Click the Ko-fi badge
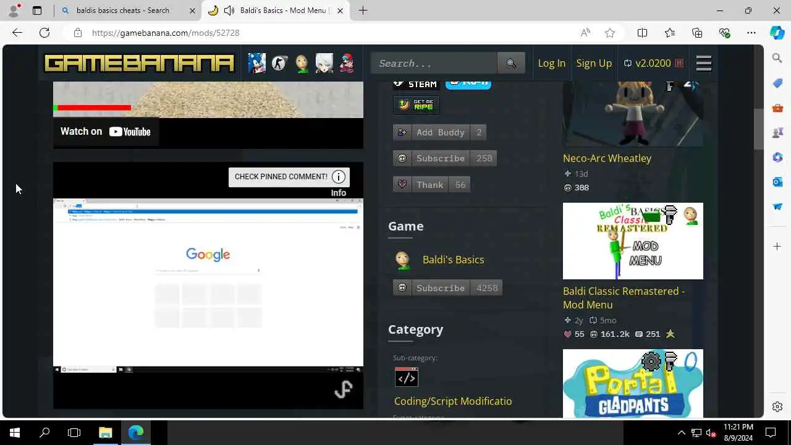Screen dimensions: 791x445 point(468,84)
